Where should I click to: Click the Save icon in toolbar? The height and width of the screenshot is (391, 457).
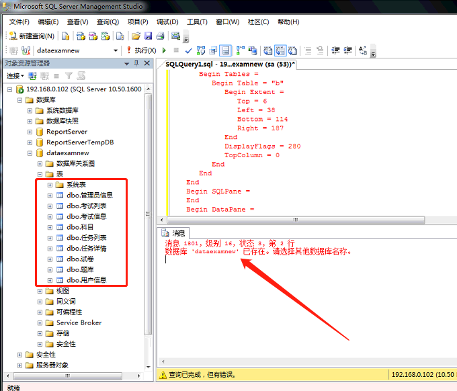(x=147, y=36)
